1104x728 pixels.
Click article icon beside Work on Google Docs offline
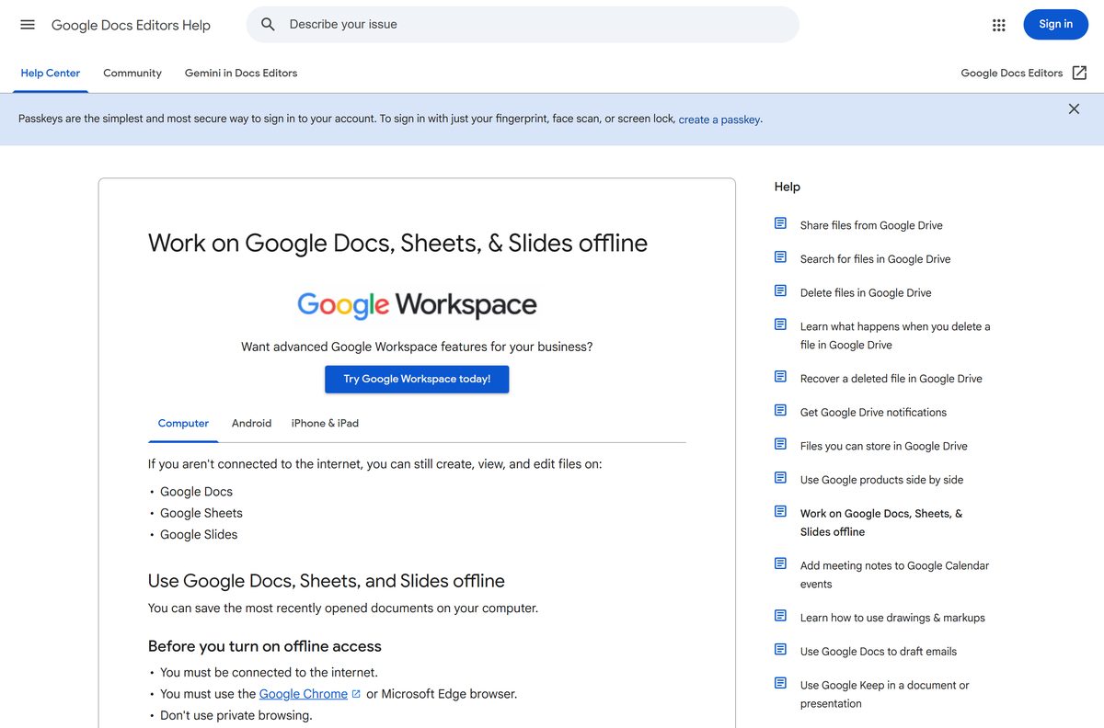(780, 511)
